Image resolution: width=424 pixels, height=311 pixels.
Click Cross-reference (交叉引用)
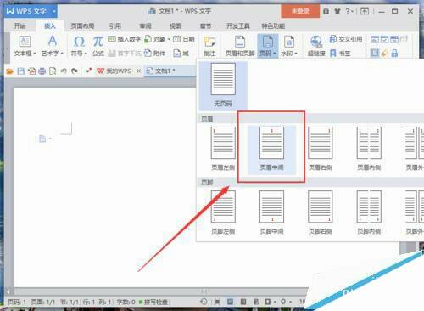coord(346,39)
